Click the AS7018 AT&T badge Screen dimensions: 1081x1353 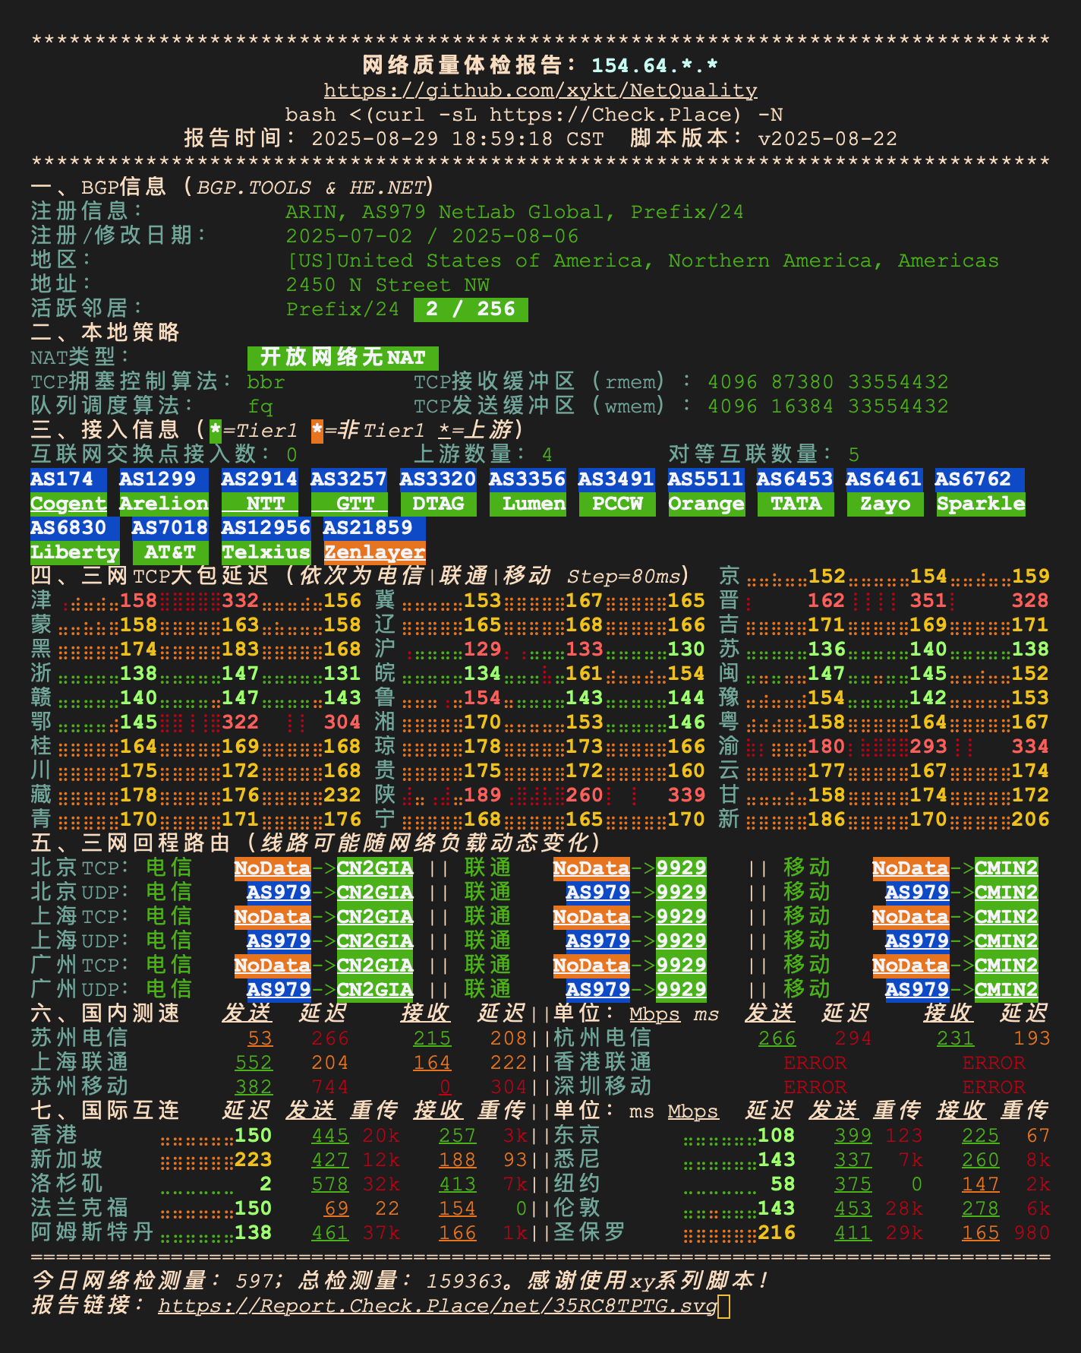tap(170, 540)
